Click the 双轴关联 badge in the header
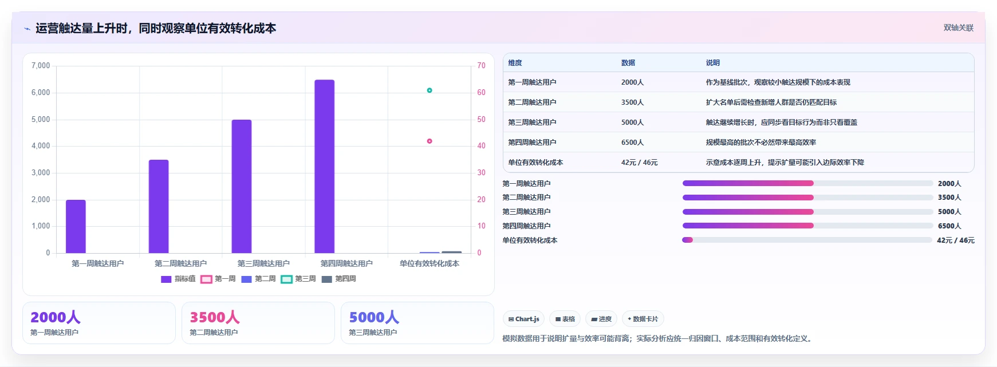 pyautogui.click(x=958, y=27)
